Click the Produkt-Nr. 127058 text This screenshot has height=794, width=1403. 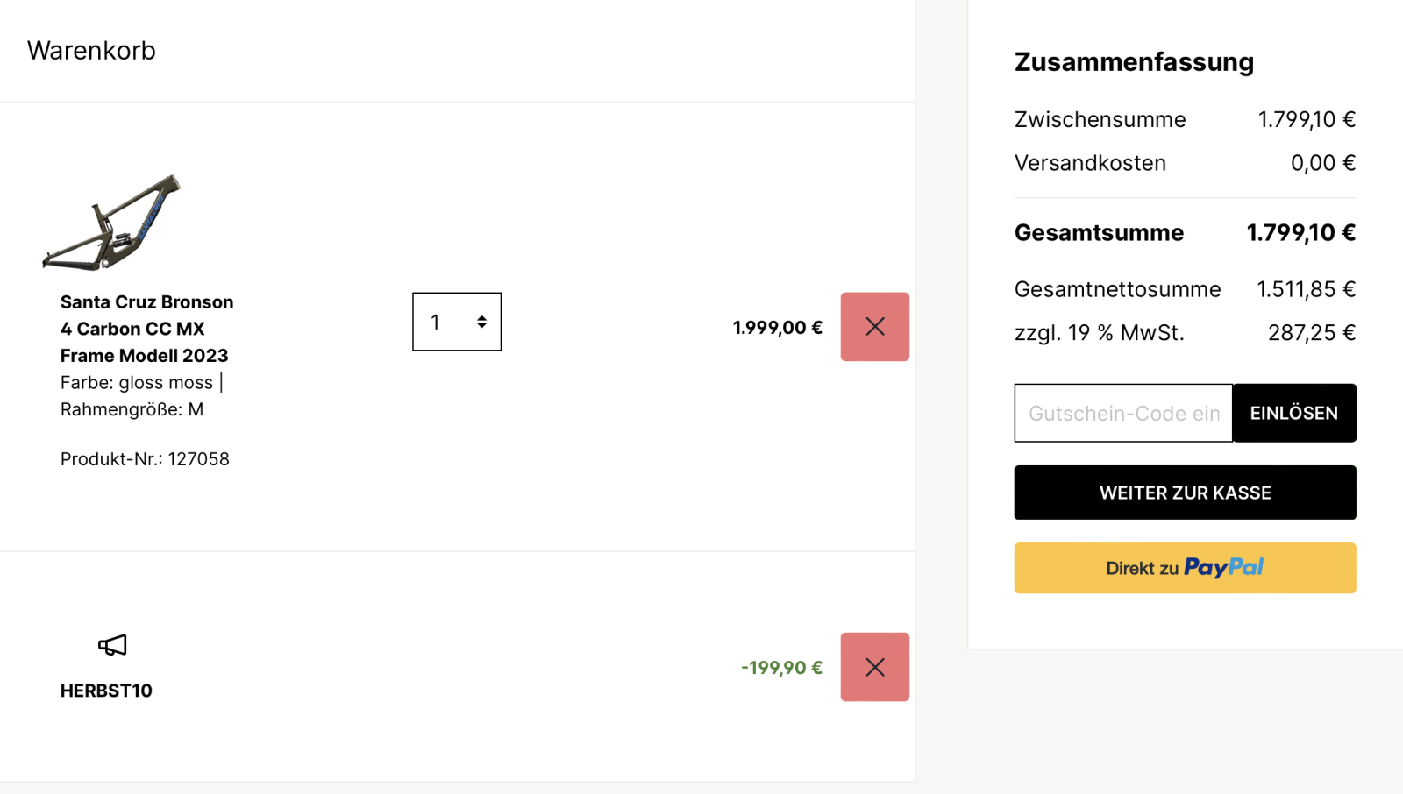coord(145,459)
